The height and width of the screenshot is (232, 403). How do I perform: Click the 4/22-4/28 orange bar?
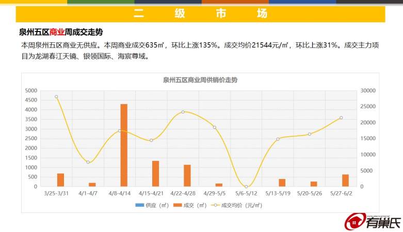[x=187, y=175]
